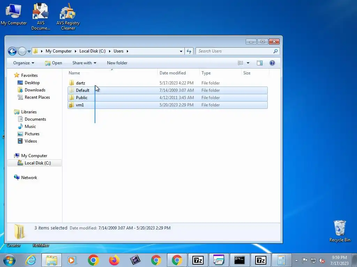357x267 pixels.
Task: Go back using the blue Back arrow
Action: point(12,51)
